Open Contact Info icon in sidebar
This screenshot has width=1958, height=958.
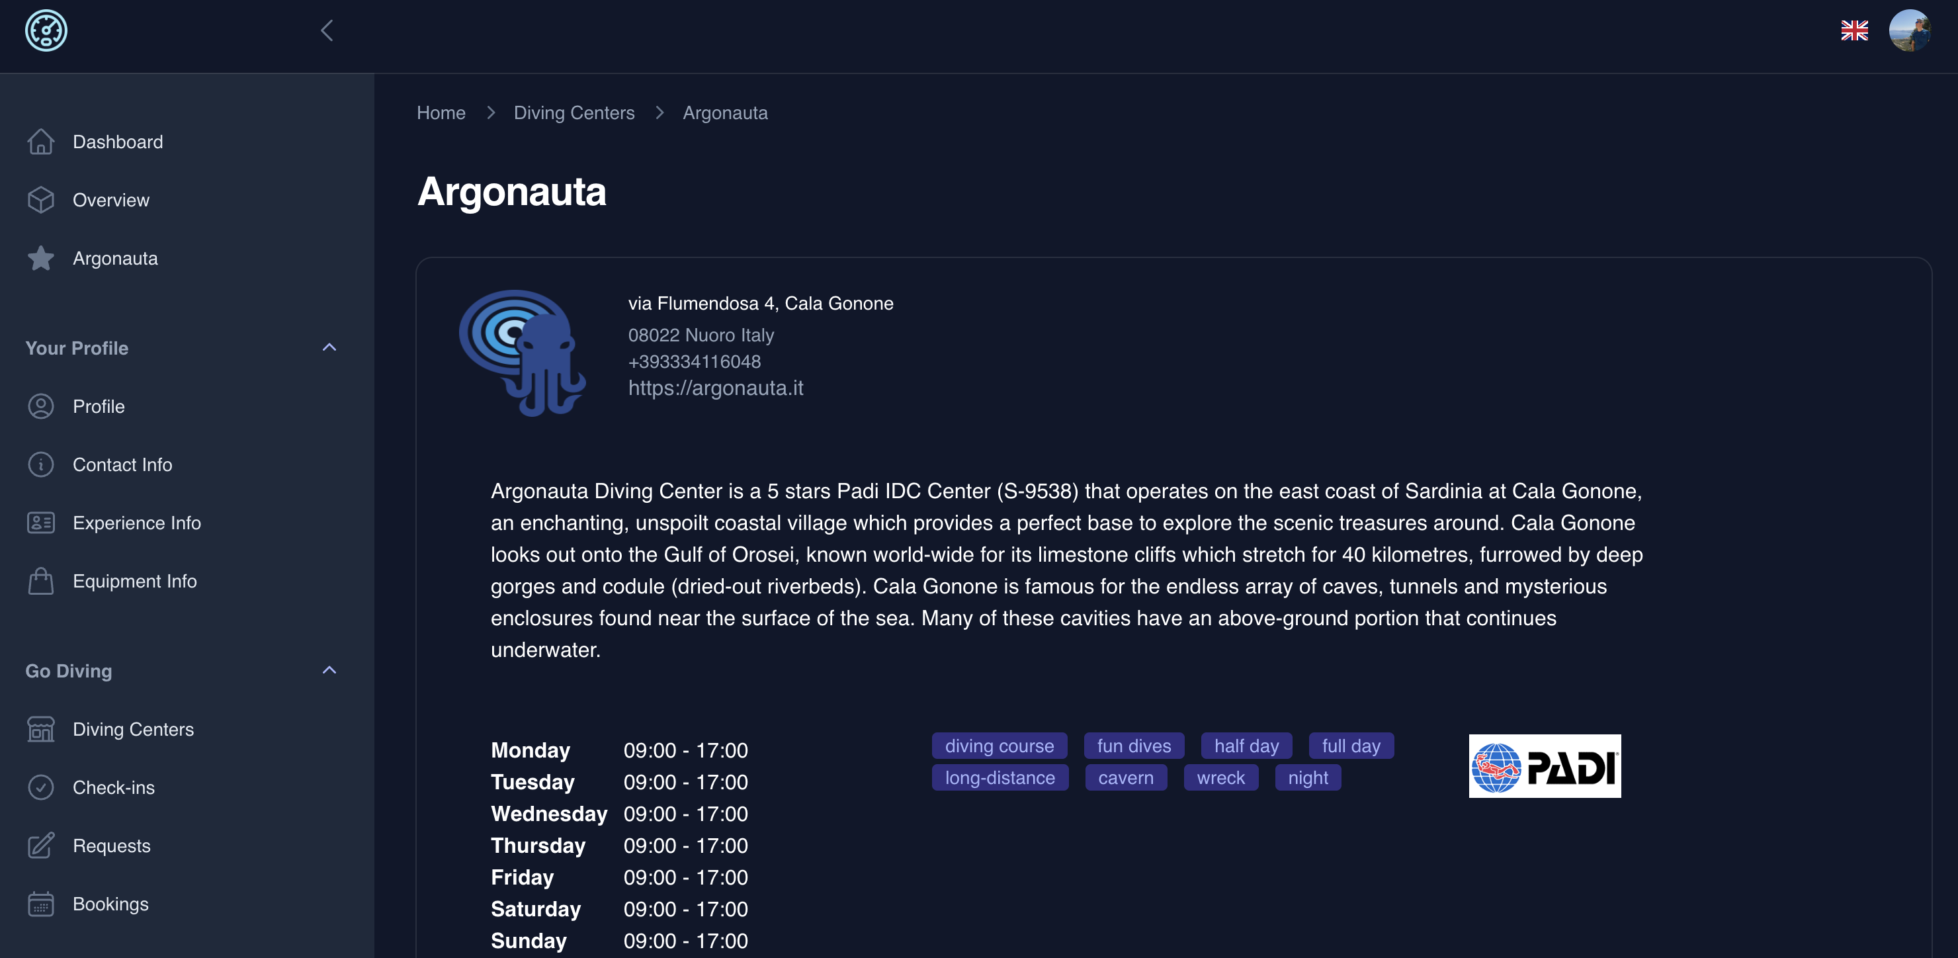click(40, 464)
